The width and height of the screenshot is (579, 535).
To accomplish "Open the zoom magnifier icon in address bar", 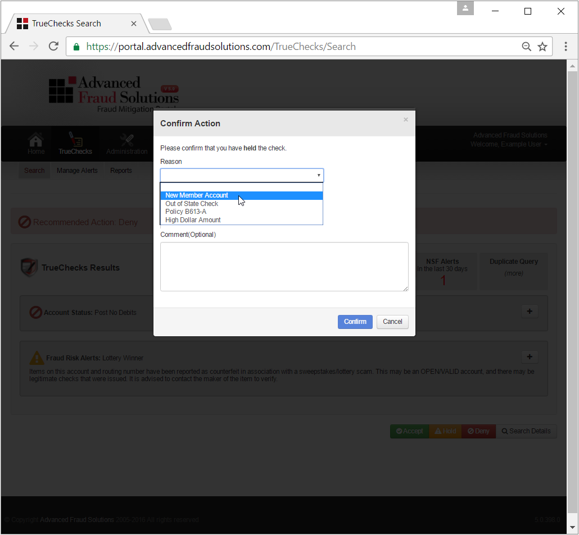I will (526, 47).
